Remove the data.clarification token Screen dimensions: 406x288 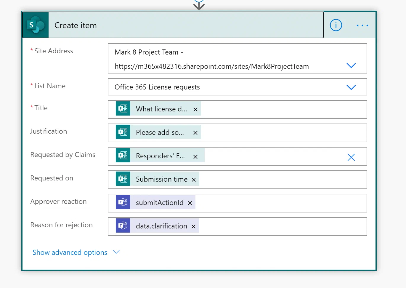pyautogui.click(x=193, y=226)
